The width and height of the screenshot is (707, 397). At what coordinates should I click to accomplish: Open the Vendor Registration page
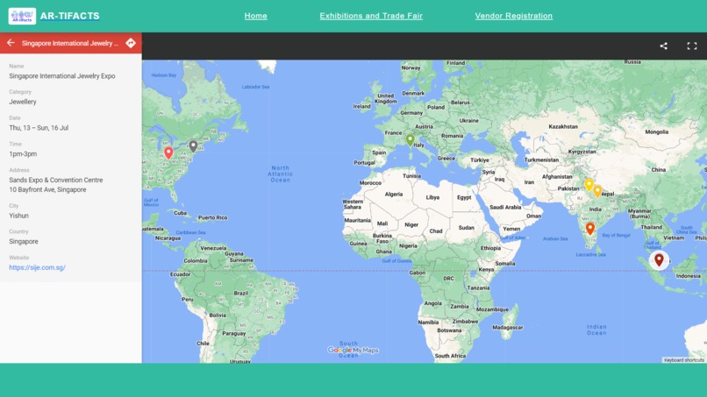click(x=513, y=16)
